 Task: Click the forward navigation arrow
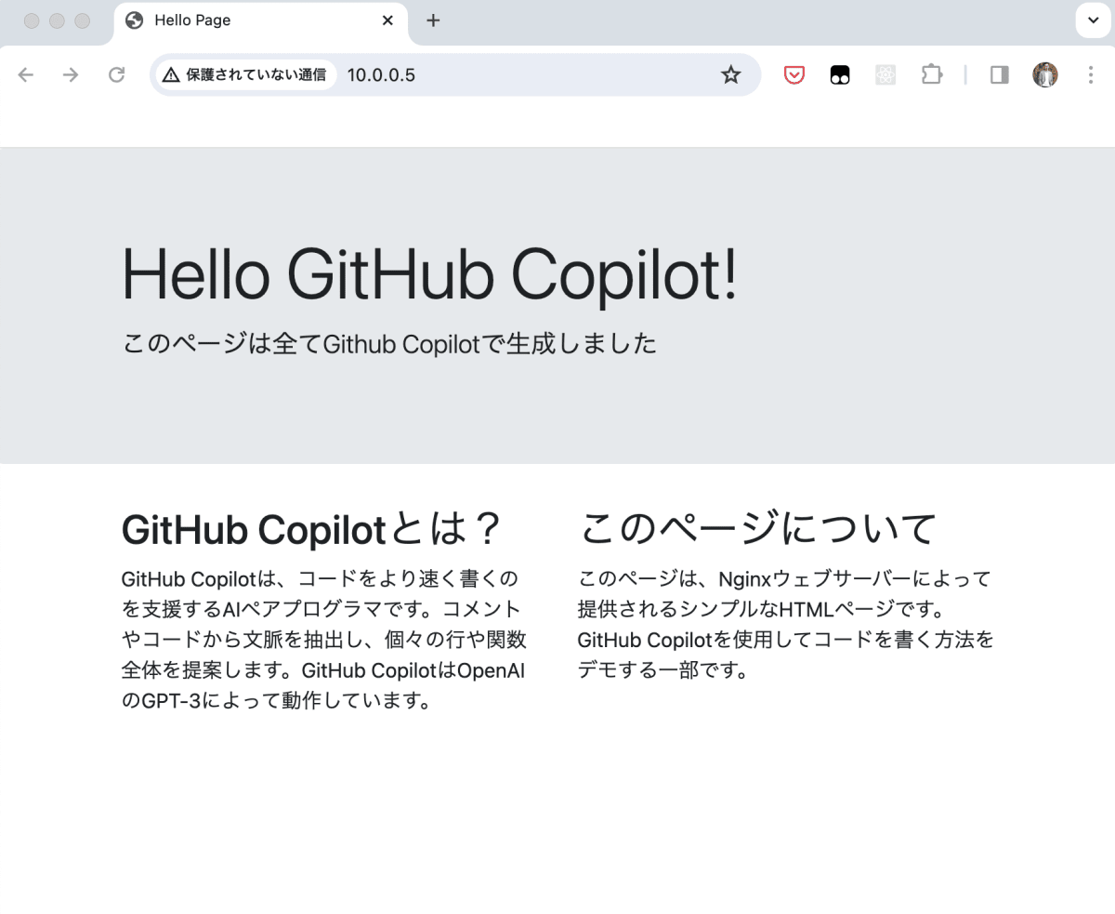(71, 75)
